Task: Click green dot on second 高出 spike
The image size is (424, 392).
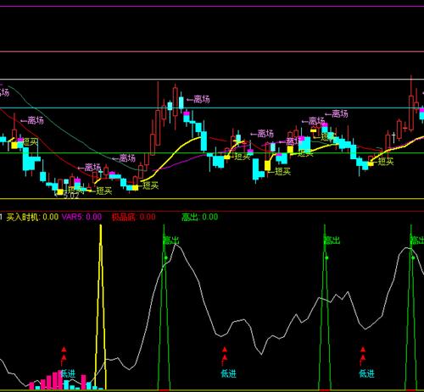Action: click(326, 257)
